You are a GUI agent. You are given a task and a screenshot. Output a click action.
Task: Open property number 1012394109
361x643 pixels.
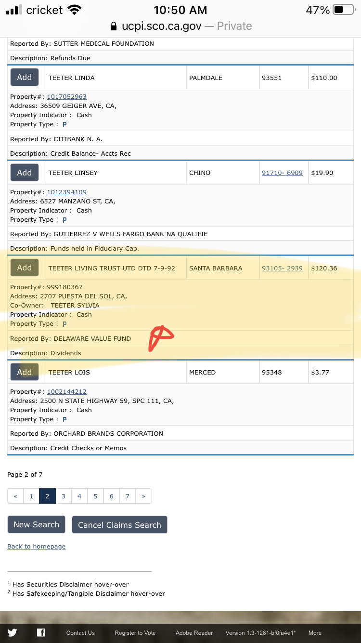click(x=67, y=192)
